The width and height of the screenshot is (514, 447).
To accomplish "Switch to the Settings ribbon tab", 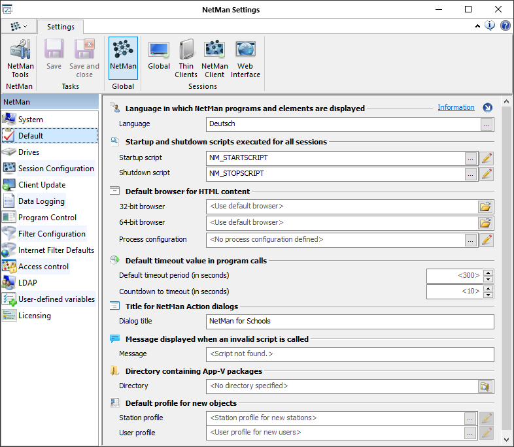I will (x=60, y=27).
